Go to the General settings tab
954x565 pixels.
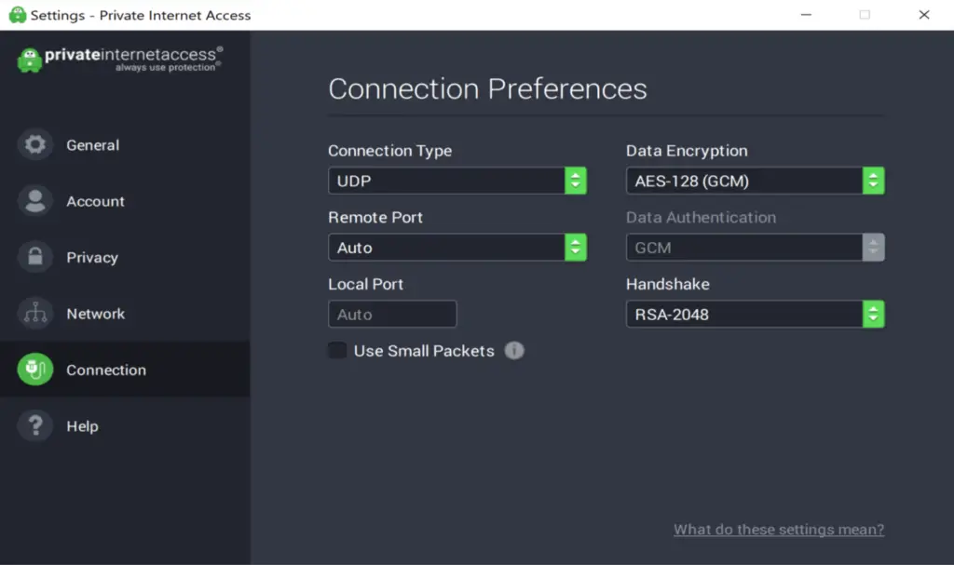coord(125,145)
